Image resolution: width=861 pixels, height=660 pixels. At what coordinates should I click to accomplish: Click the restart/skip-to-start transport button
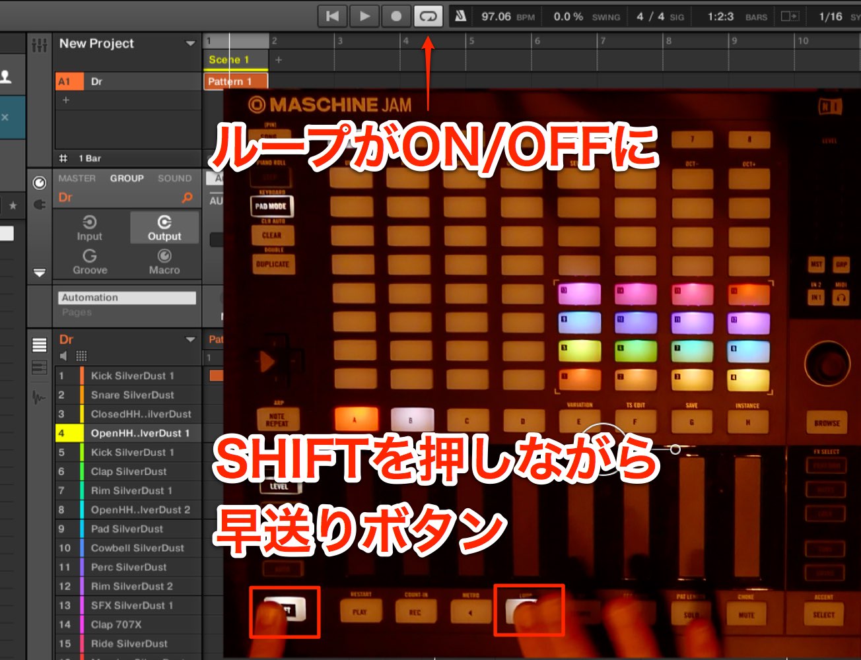[x=333, y=16]
